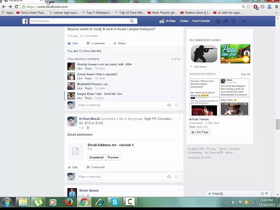The width and height of the screenshot is (280, 210).
Task: Comment on the Kuala Lumpur Malaysia post
Action: coord(96,43)
